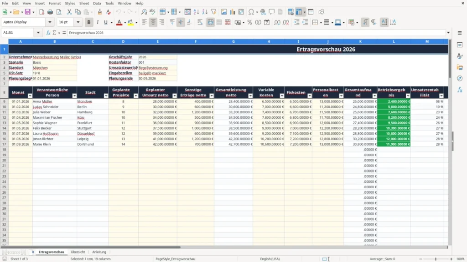
Task: Open file with the folder icon
Action: tap(16, 12)
